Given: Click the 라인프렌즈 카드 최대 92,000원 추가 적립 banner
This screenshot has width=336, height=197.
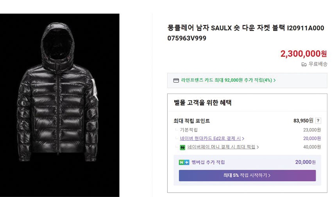Looking at the screenshot, I should [x=227, y=81].
